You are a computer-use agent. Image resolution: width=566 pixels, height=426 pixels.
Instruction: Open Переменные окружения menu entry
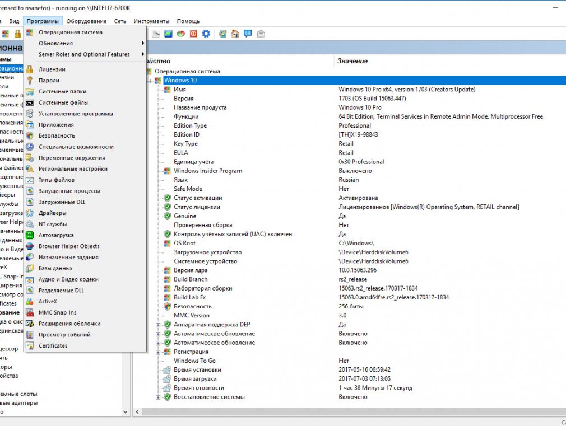click(85, 158)
